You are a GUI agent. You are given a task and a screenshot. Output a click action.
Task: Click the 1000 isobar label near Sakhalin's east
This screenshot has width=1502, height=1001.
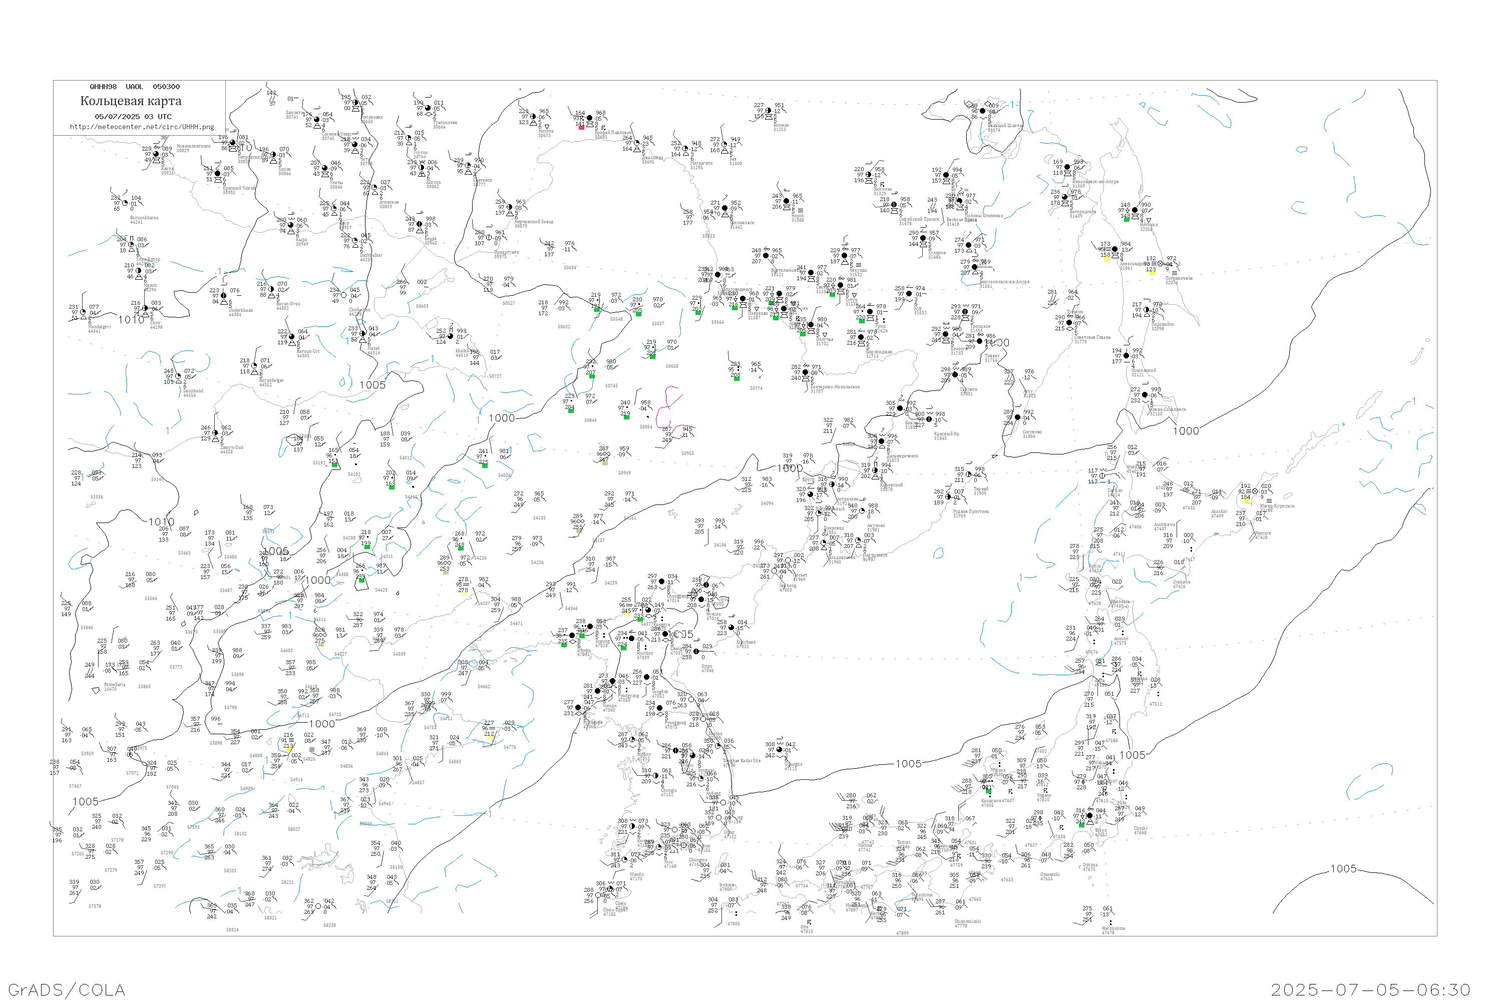1186,431
